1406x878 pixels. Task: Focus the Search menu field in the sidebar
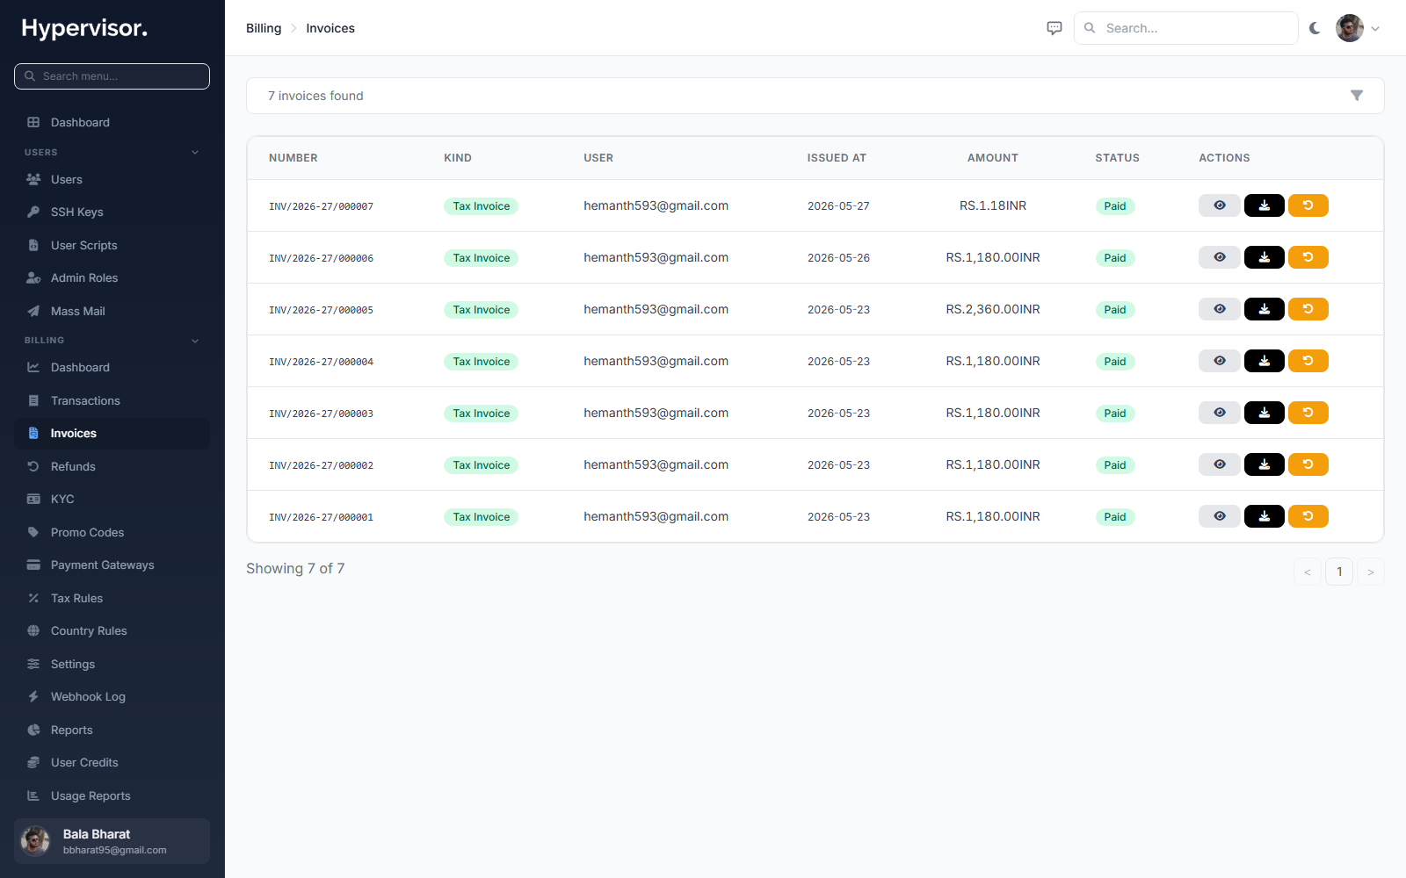pyautogui.click(x=112, y=76)
